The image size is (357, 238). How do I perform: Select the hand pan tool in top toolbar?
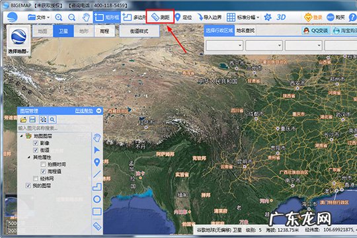(86, 17)
